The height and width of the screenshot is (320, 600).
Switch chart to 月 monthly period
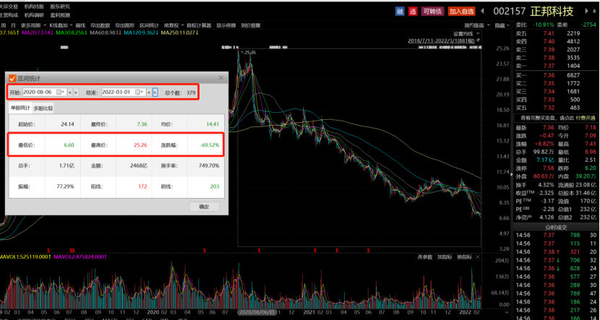tap(14, 25)
